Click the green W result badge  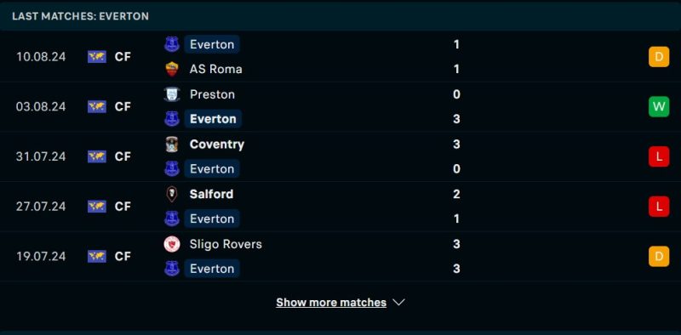[x=659, y=107]
